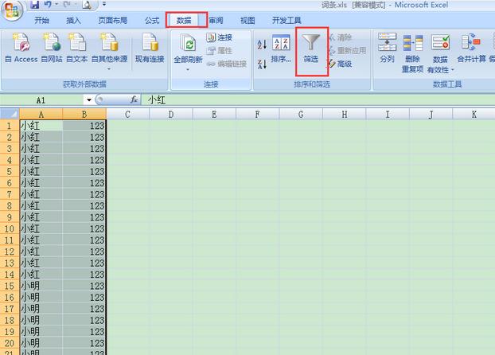Open the 审阅 ribbon tab
495x355 pixels.
pyautogui.click(x=216, y=21)
